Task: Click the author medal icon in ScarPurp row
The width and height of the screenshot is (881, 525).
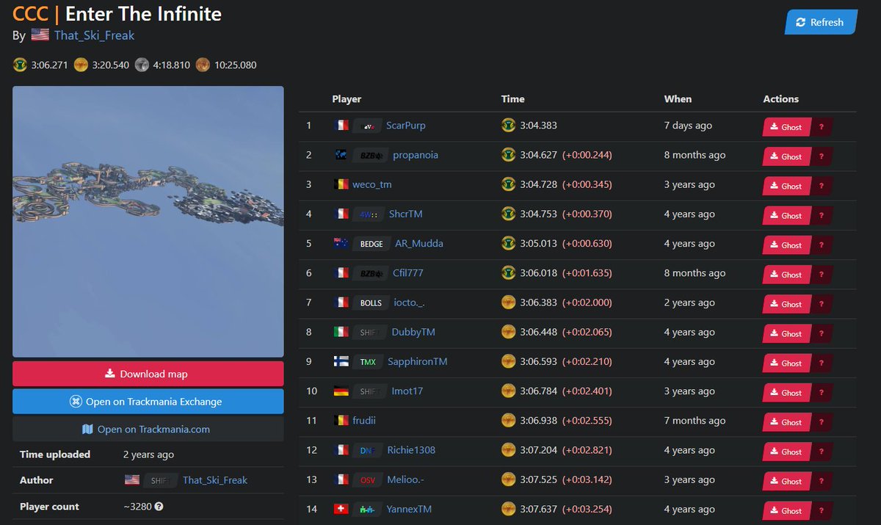Action: coord(508,126)
